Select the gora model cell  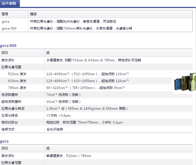[6, 21]
